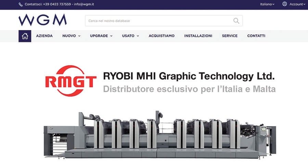Click the info@wgm.it email address

[x=84, y=4]
